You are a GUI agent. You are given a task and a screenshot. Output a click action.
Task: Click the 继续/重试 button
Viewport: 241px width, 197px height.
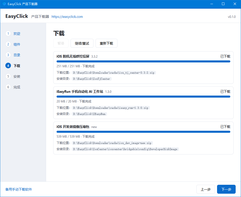[82, 43]
